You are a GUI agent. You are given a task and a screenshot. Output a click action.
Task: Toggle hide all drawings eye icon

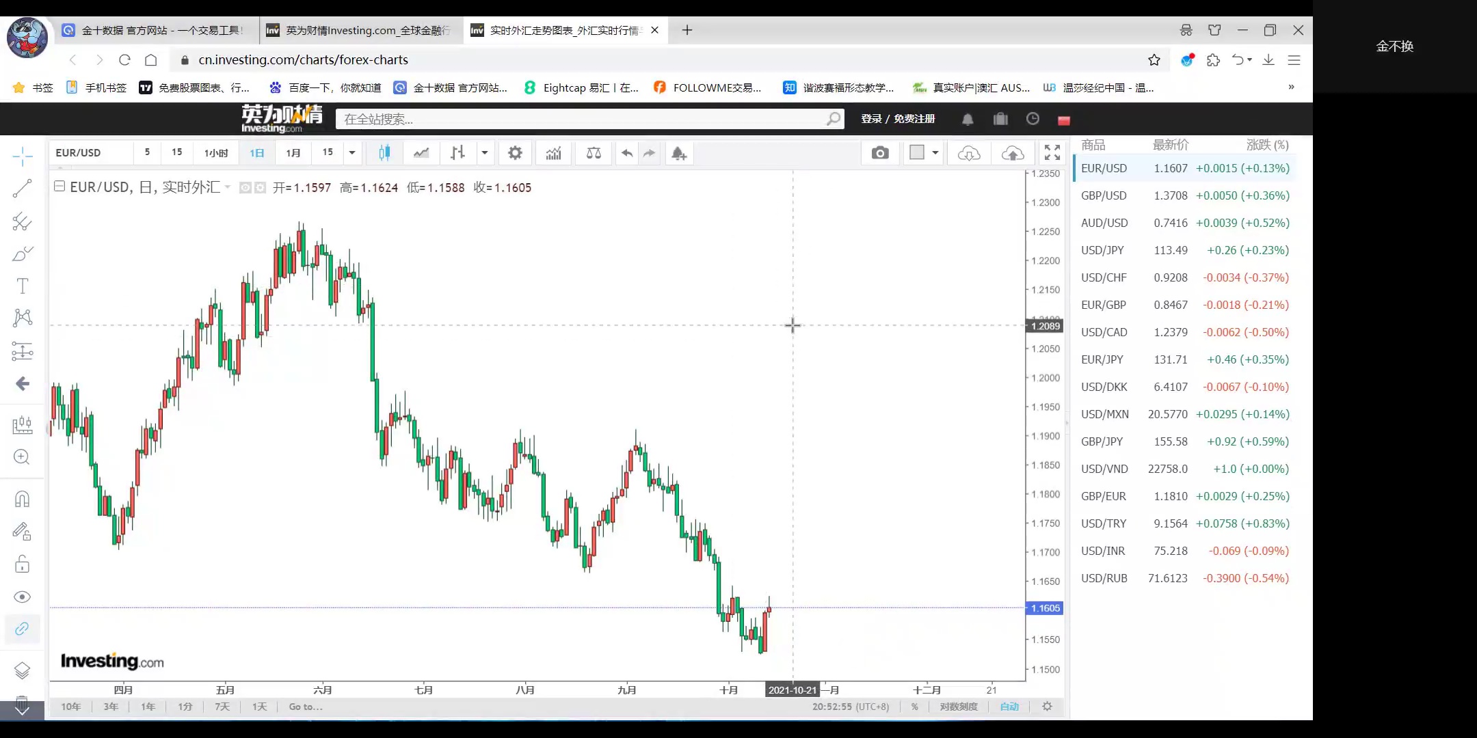point(22,597)
